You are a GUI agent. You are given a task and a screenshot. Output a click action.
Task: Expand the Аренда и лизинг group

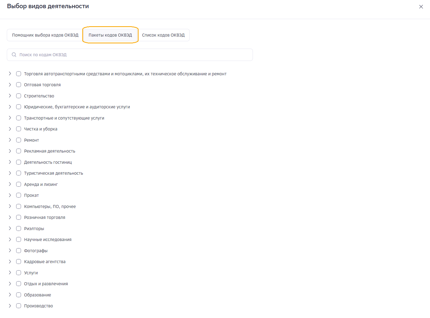[10, 184]
